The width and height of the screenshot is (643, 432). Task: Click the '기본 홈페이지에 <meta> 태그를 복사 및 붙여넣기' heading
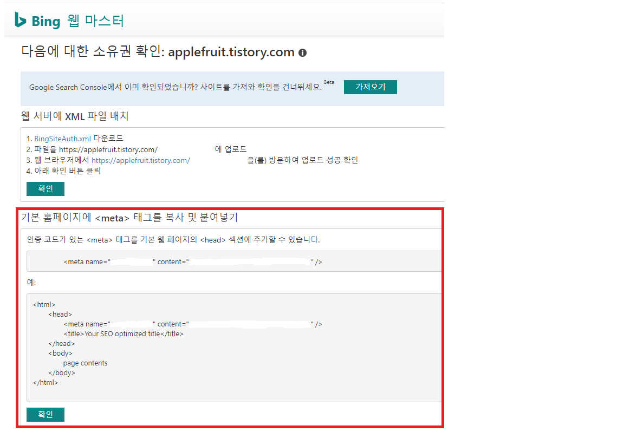pyautogui.click(x=129, y=217)
